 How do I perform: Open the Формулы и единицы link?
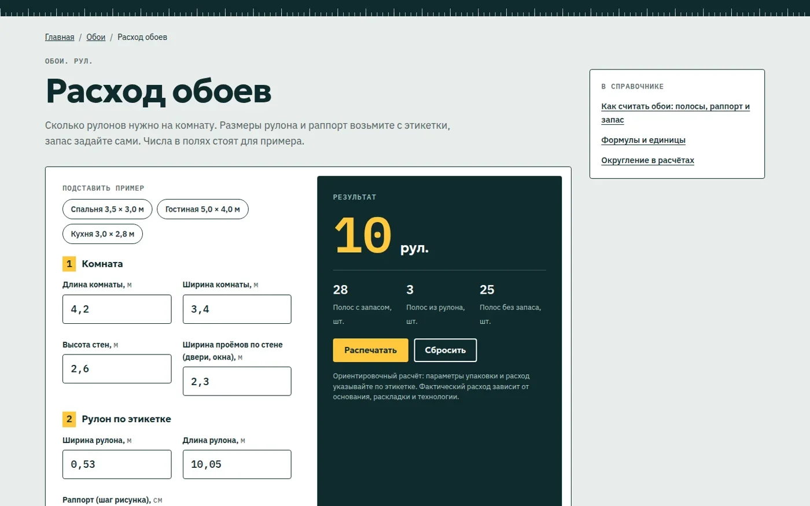[x=643, y=140]
